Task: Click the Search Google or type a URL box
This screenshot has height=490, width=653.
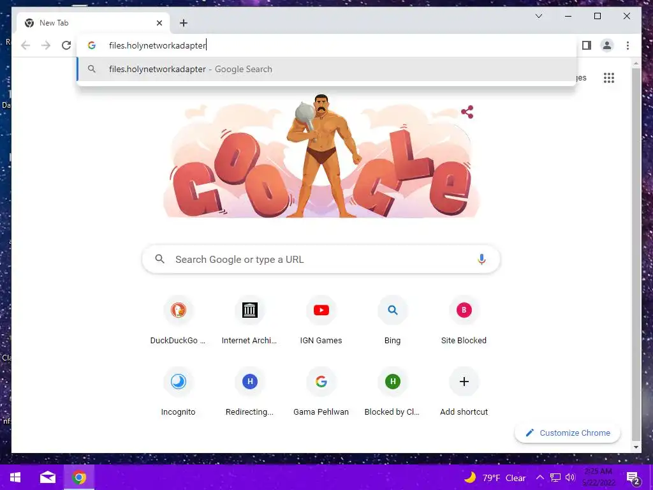Action: coord(321,259)
